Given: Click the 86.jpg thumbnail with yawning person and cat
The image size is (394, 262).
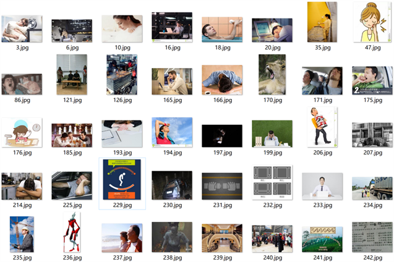Looking at the screenshot, I should point(22,84).
